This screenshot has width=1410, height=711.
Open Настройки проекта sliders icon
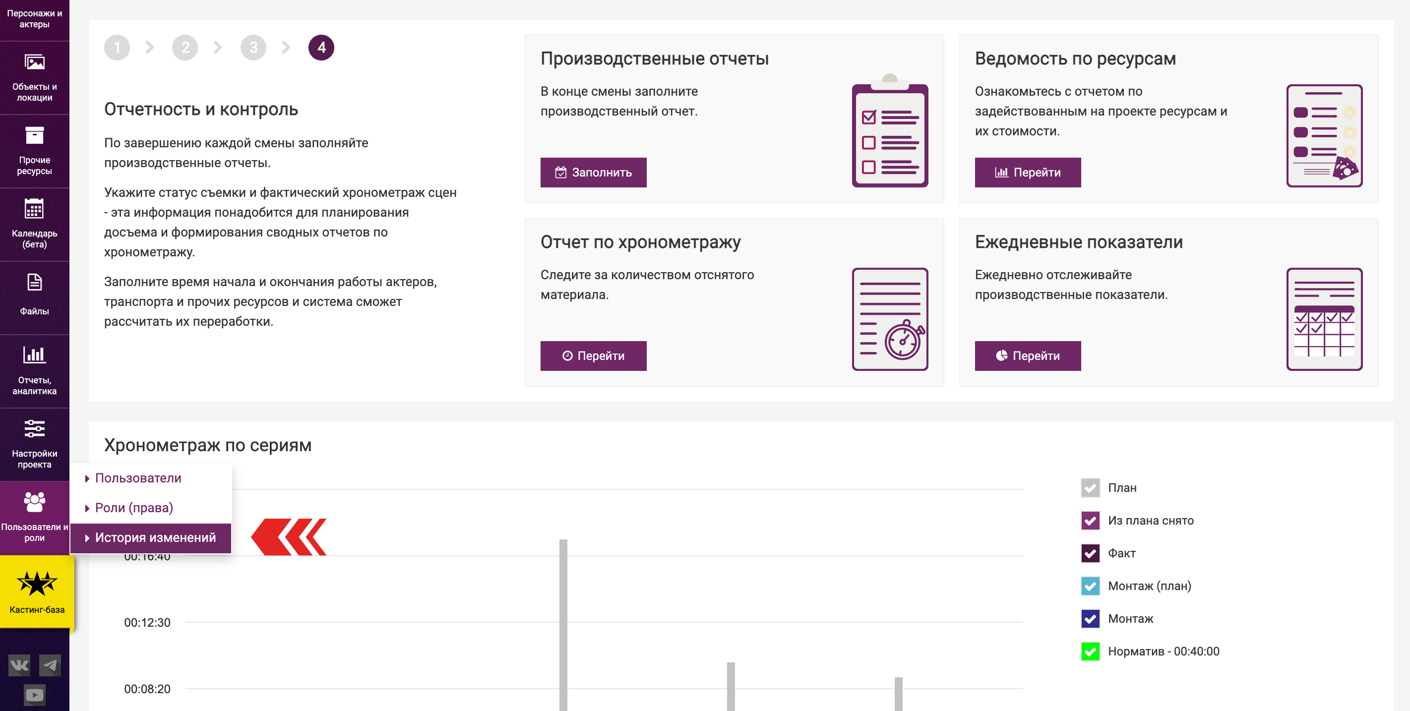tap(35, 428)
